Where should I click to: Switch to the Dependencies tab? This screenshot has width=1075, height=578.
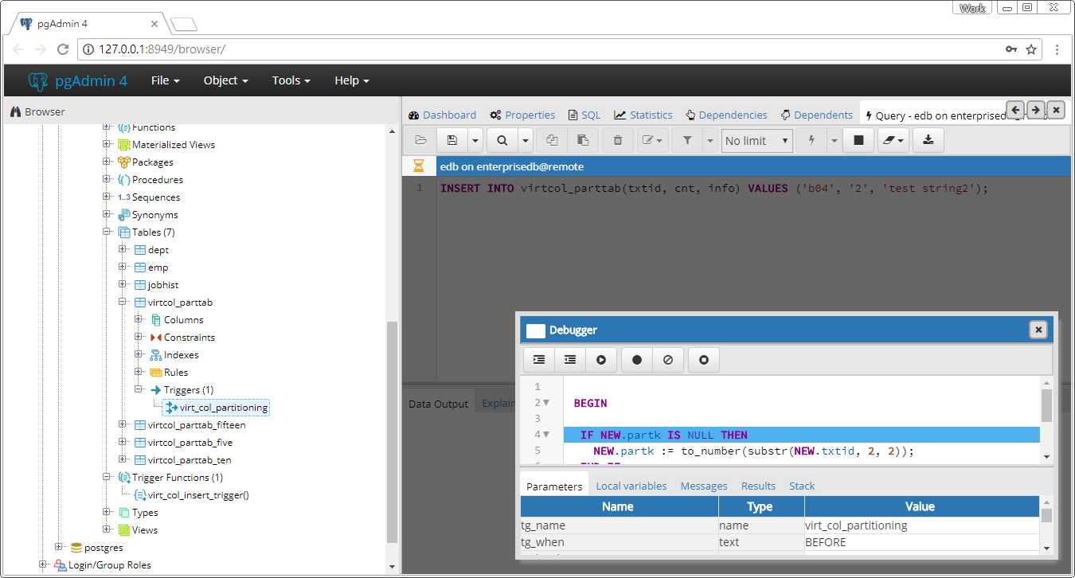(726, 115)
